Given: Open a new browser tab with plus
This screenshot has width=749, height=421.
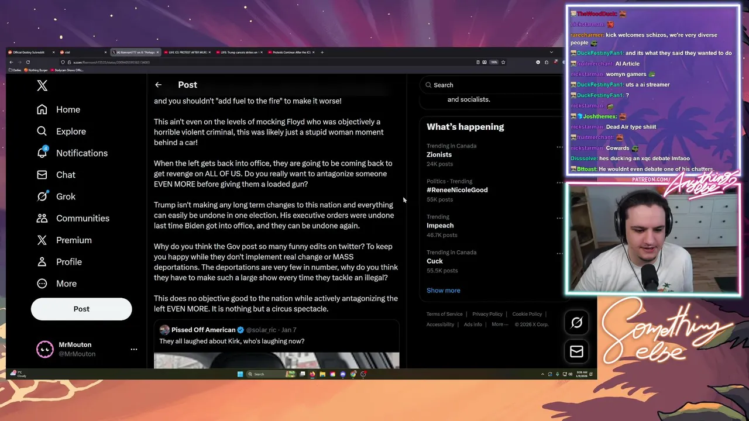Looking at the screenshot, I should [x=322, y=53].
